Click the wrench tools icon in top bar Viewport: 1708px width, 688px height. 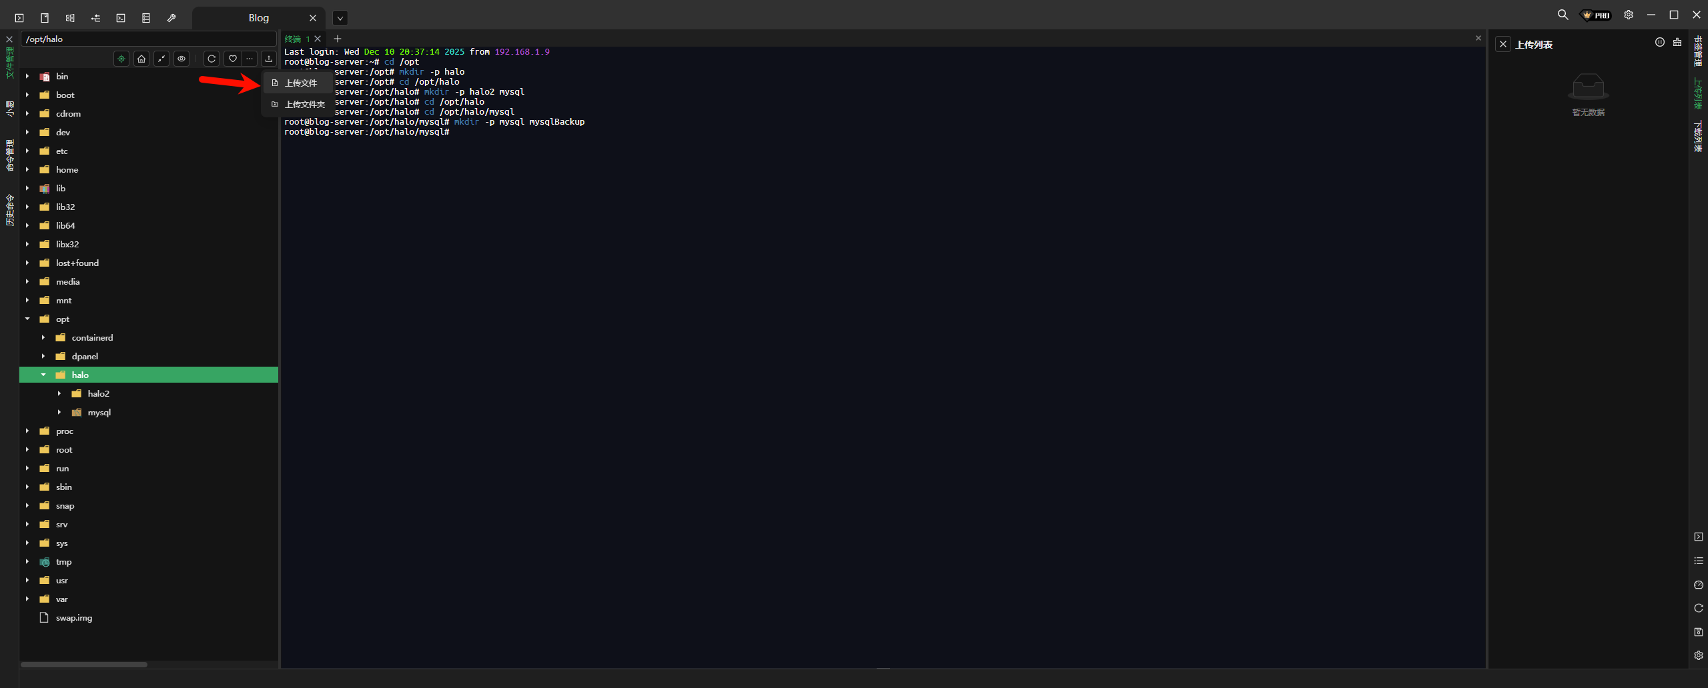(171, 18)
